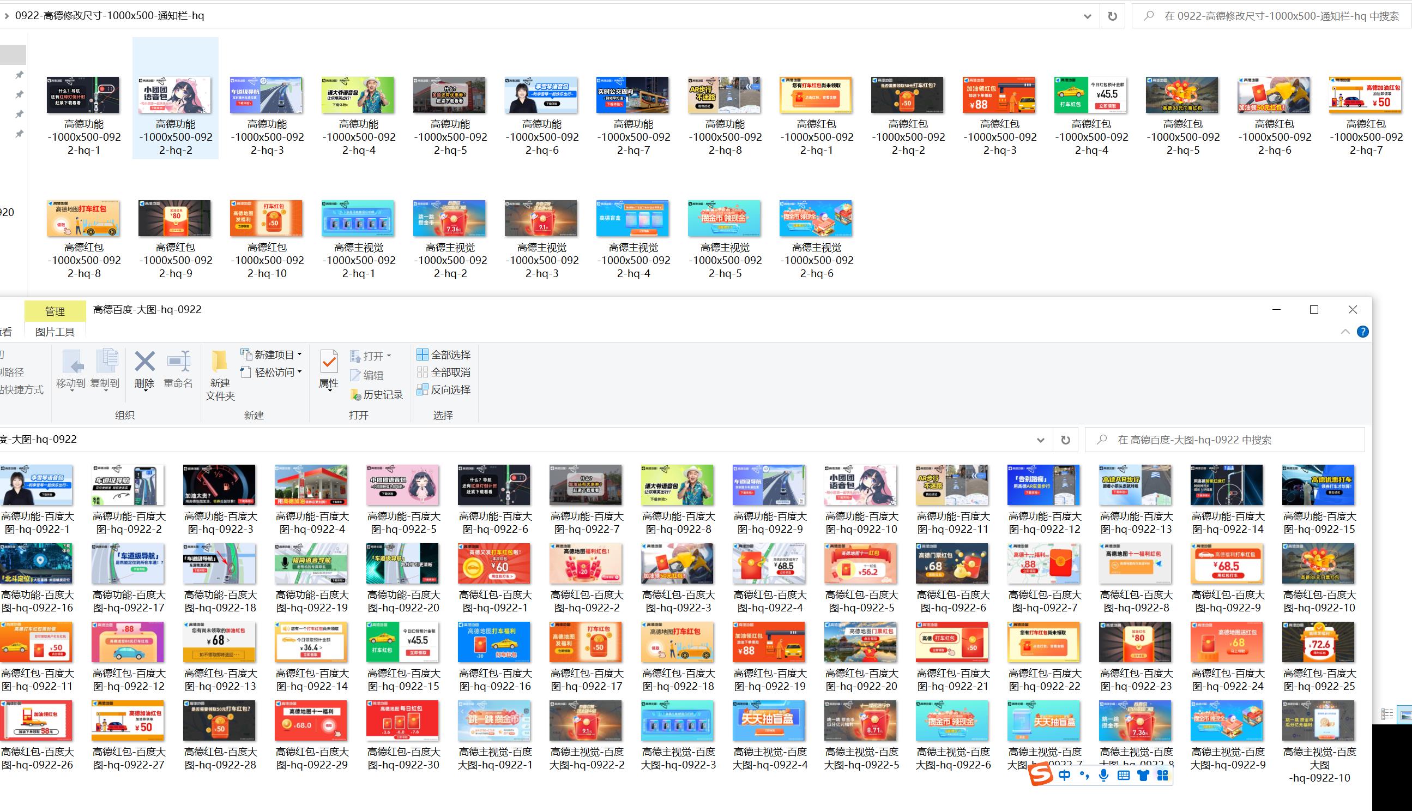The height and width of the screenshot is (811, 1412).
Task: Click 编辑 (Edit) in the ribbon open group
Action: pyautogui.click(x=367, y=375)
